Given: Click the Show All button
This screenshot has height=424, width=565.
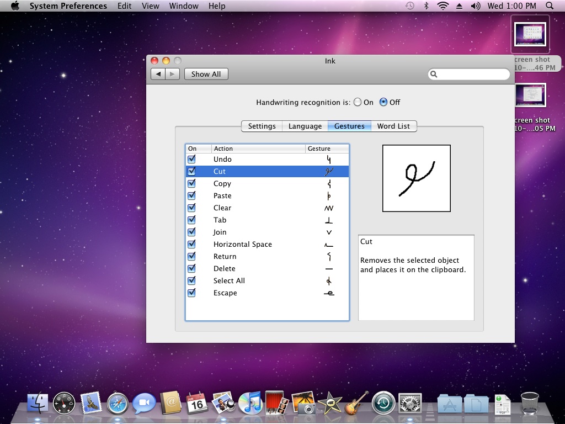Looking at the screenshot, I should click(206, 74).
